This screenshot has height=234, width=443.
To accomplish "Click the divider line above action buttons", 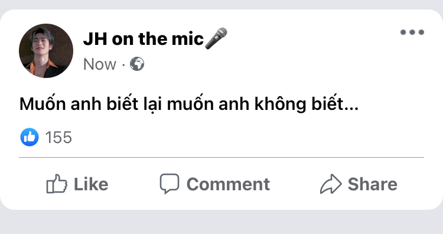I will pos(221,157).
